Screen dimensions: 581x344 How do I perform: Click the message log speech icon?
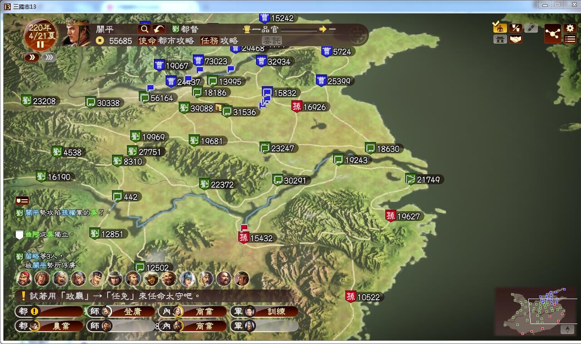point(22,201)
